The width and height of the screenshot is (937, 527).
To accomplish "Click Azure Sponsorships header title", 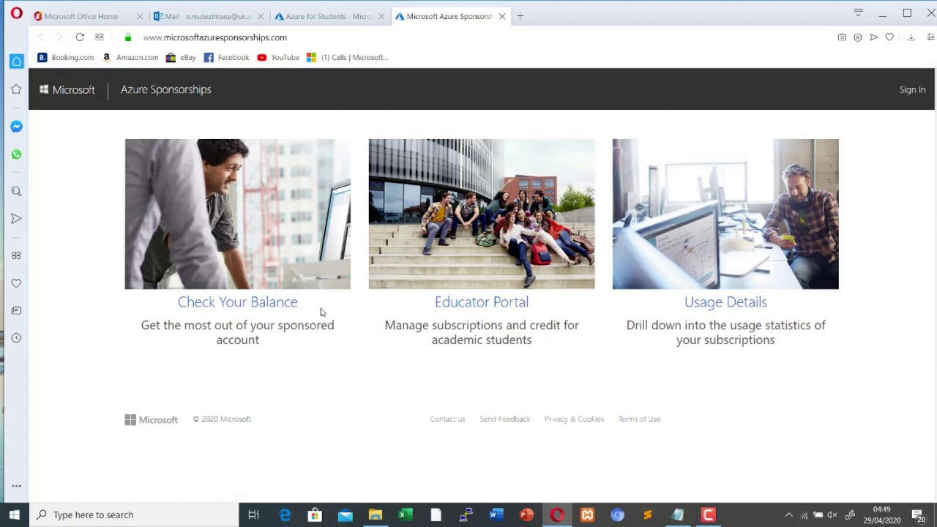I will tap(165, 89).
